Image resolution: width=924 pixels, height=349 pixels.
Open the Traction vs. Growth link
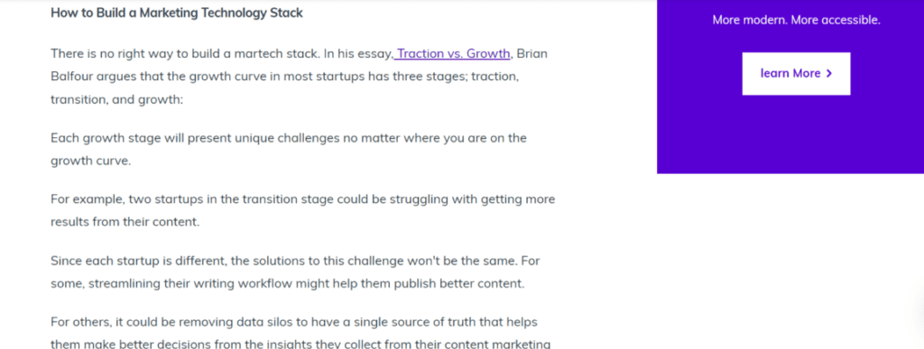click(452, 53)
